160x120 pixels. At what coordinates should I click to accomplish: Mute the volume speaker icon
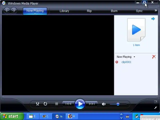pos(104,104)
